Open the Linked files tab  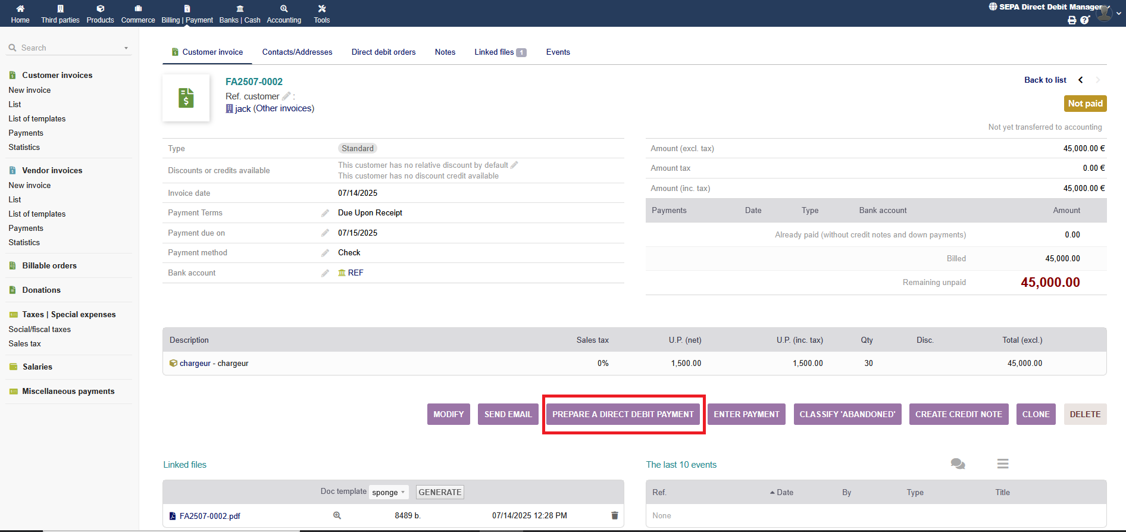click(x=499, y=52)
